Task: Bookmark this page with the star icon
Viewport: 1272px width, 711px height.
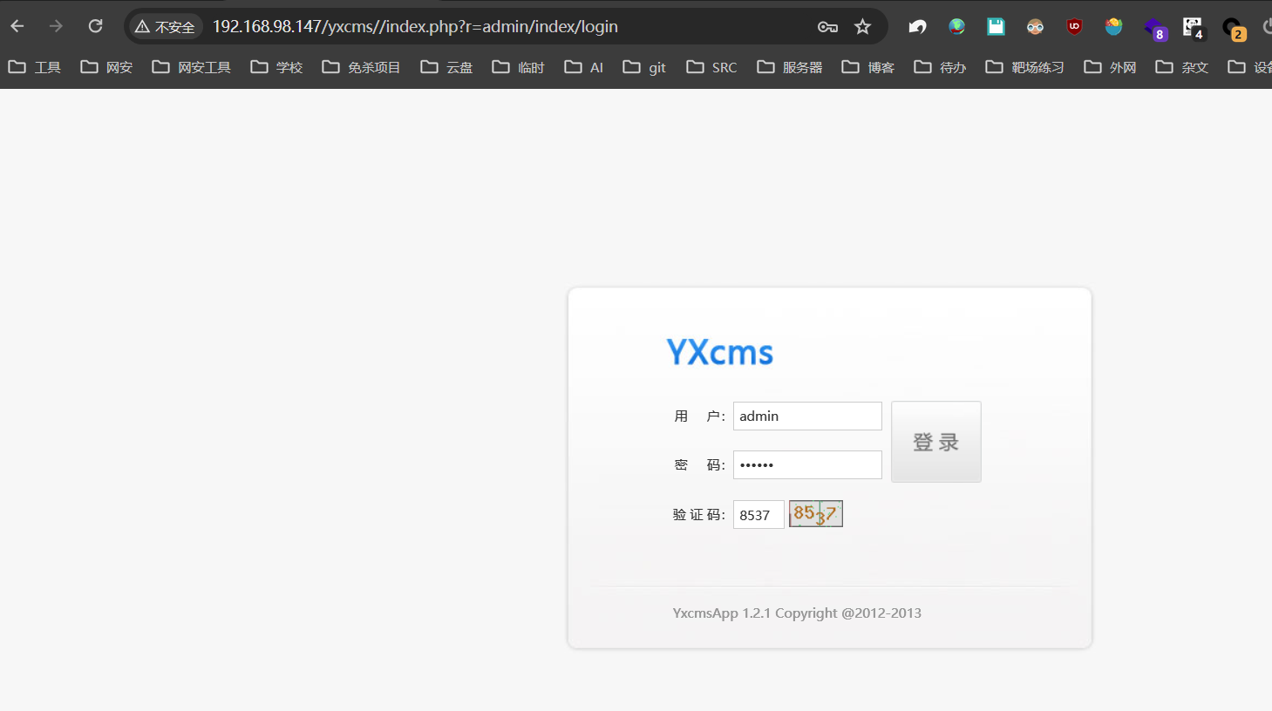Action: [862, 27]
